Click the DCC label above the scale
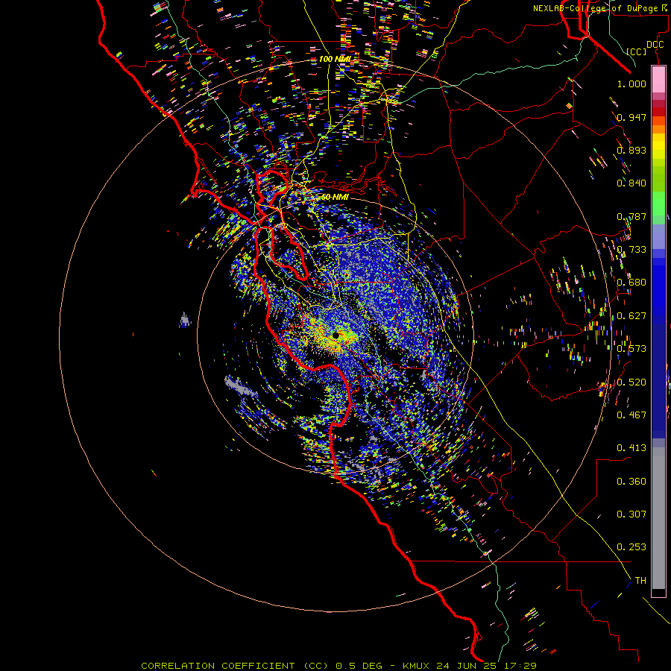 pyautogui.click(x=655, y=45)
